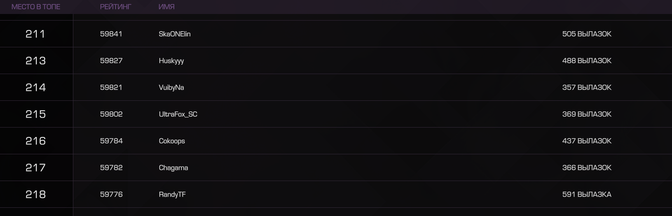Click the player name Chagama
Viewport: 672px width, 216px height.
point(173,168)
